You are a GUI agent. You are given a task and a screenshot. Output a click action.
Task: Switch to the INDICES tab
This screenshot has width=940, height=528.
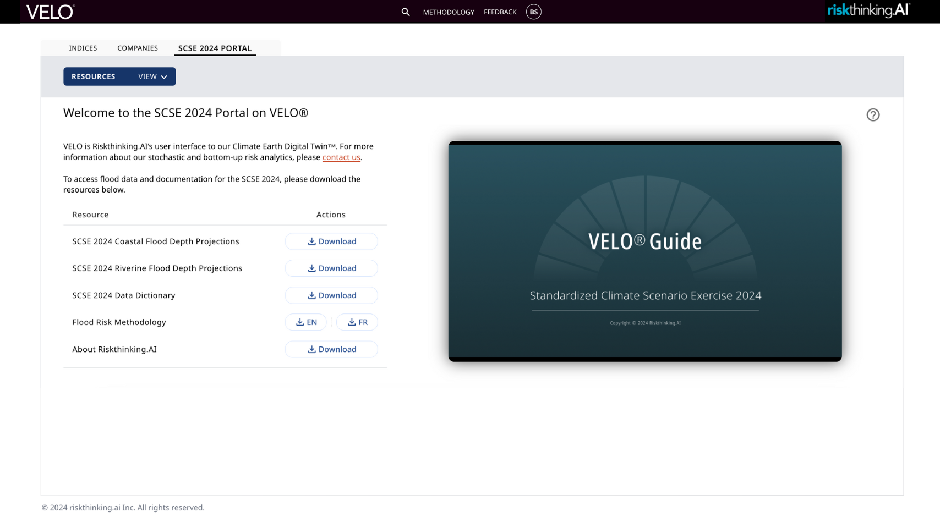(x=83, y=48)
